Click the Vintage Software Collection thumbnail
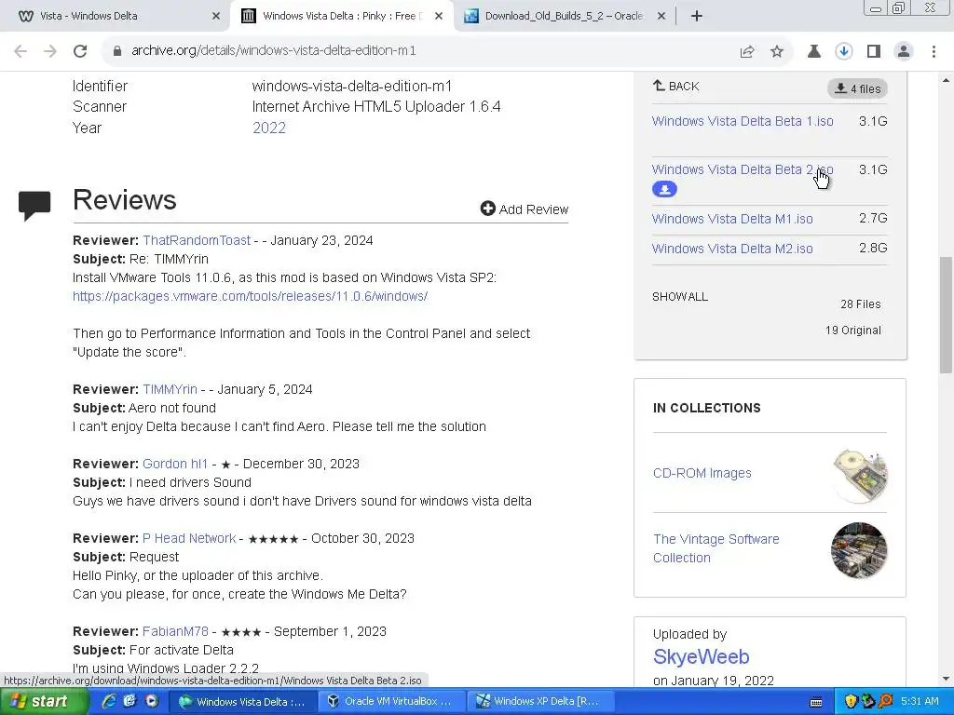 [x=859, y=550]
